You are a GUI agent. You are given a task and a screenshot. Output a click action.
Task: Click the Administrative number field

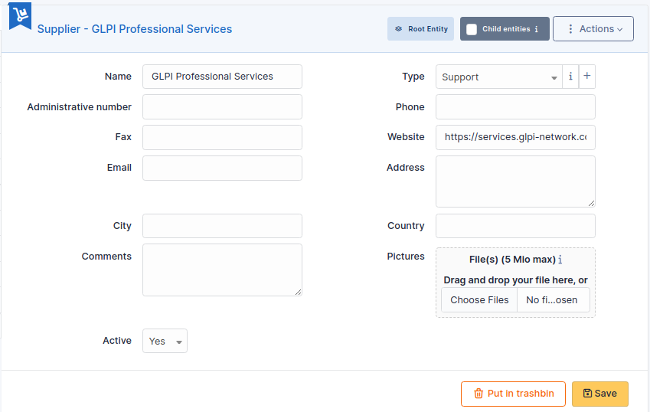[x=222, y=107]
